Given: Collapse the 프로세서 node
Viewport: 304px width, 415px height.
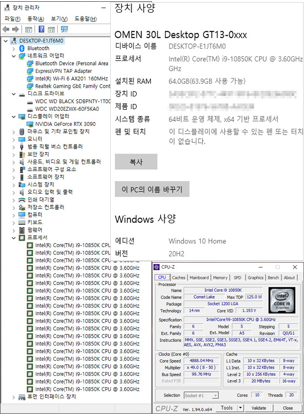Looking at the screenshot, I should (14, 237).
